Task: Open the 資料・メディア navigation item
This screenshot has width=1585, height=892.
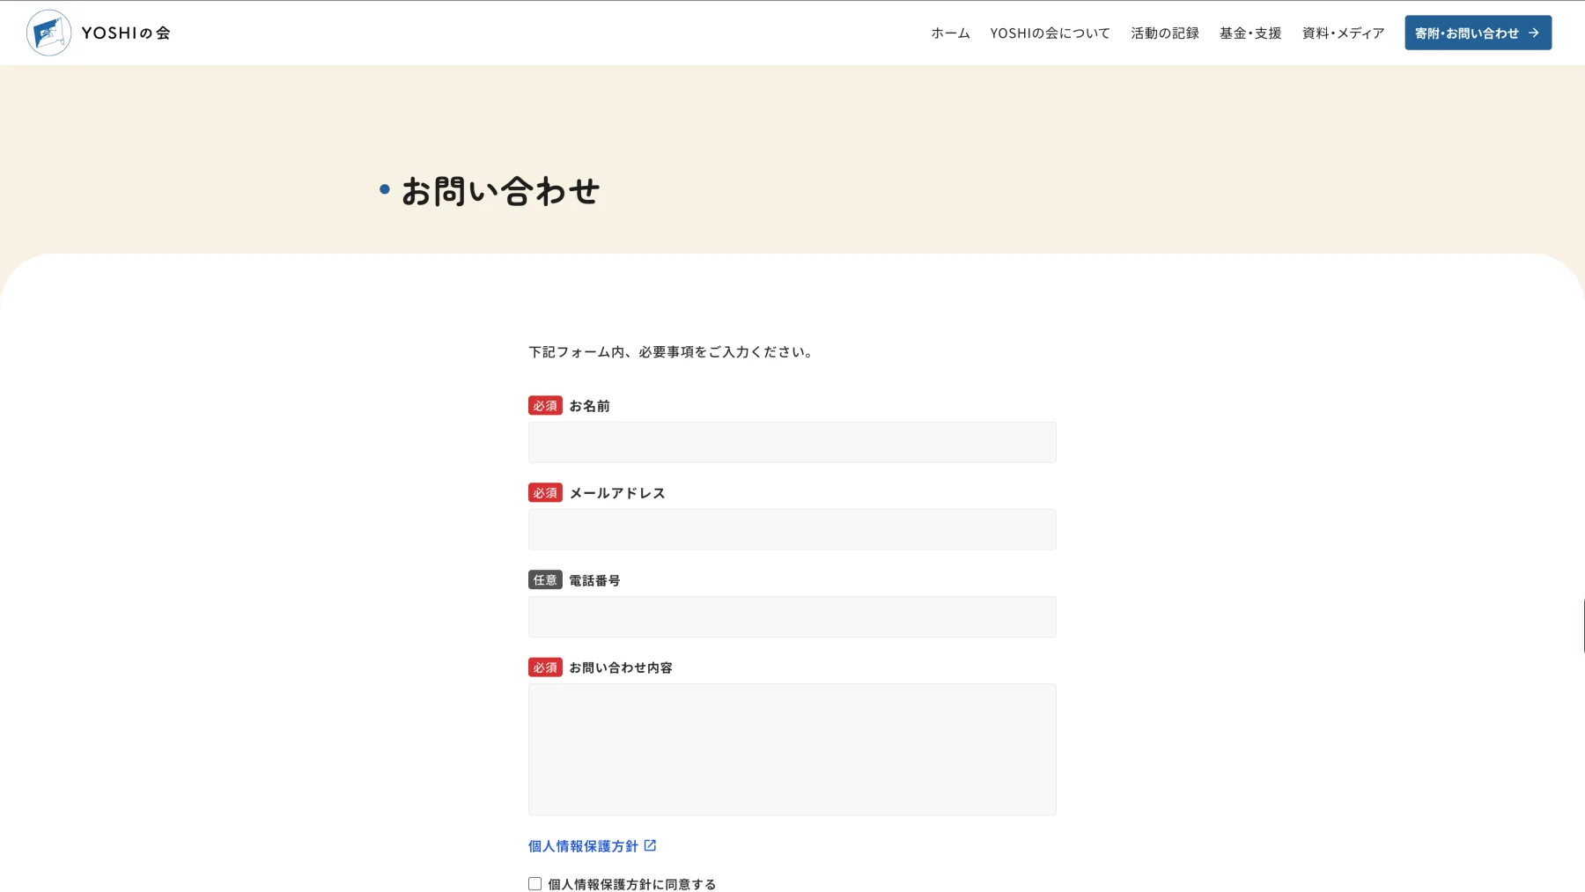Action: [1343, 33]
